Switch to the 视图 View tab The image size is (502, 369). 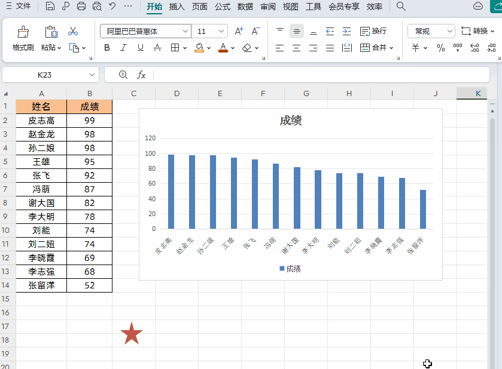[x=291, y=7]
